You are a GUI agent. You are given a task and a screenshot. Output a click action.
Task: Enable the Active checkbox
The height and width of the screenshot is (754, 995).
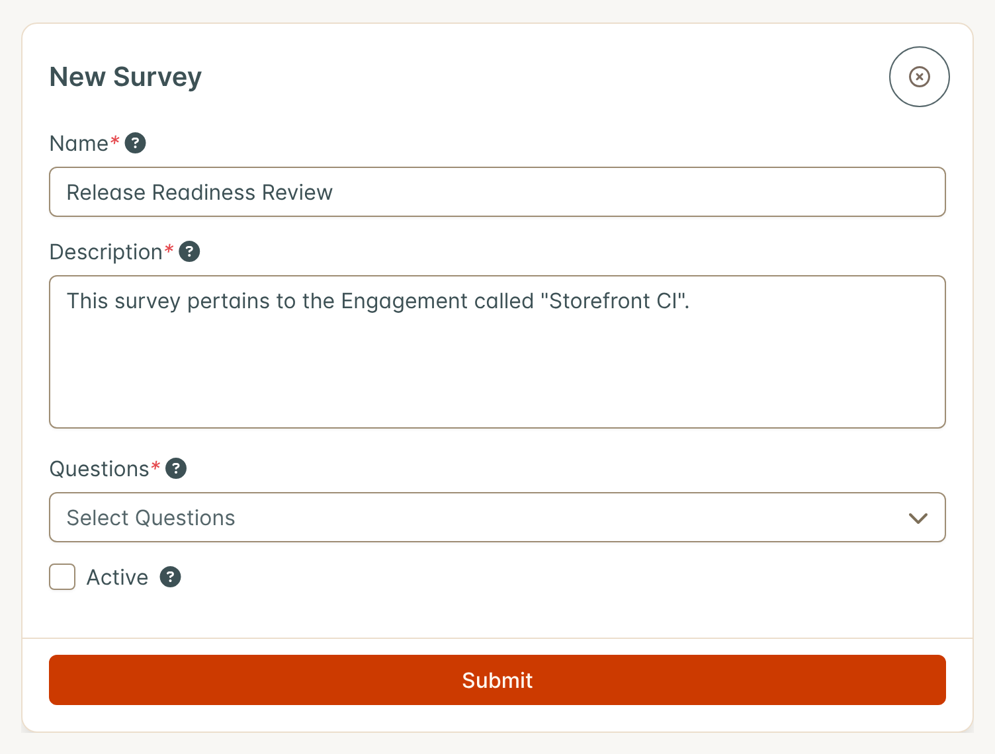pos(62,577)
